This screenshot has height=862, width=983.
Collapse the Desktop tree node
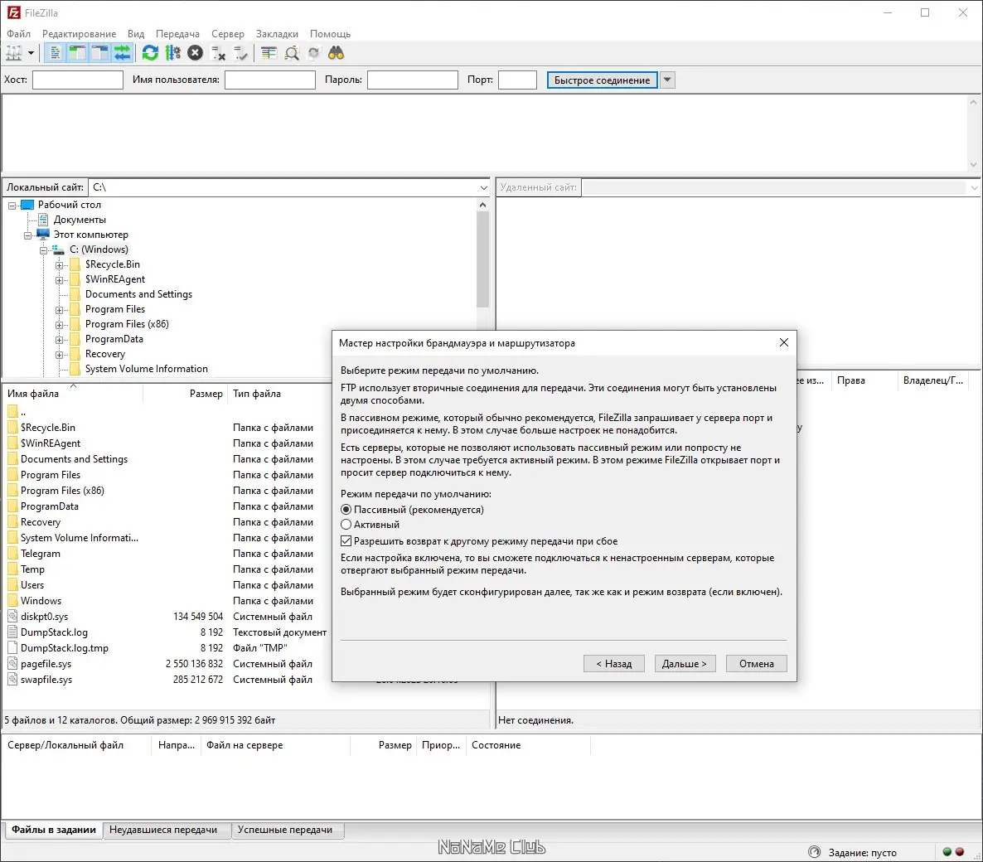(12, 206)
